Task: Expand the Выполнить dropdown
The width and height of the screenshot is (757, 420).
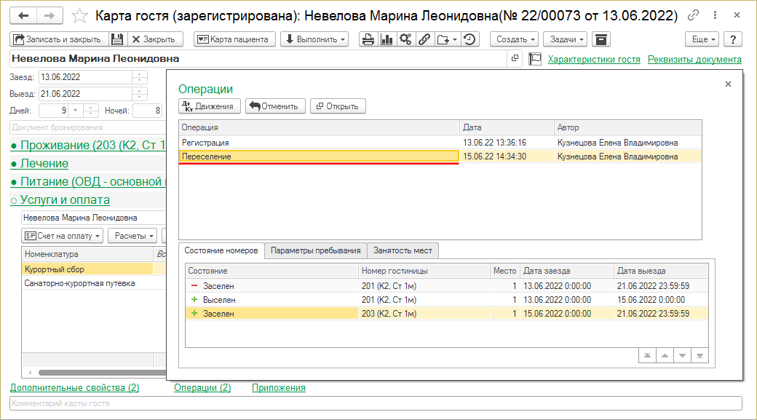Action: (x=314, y=39)
